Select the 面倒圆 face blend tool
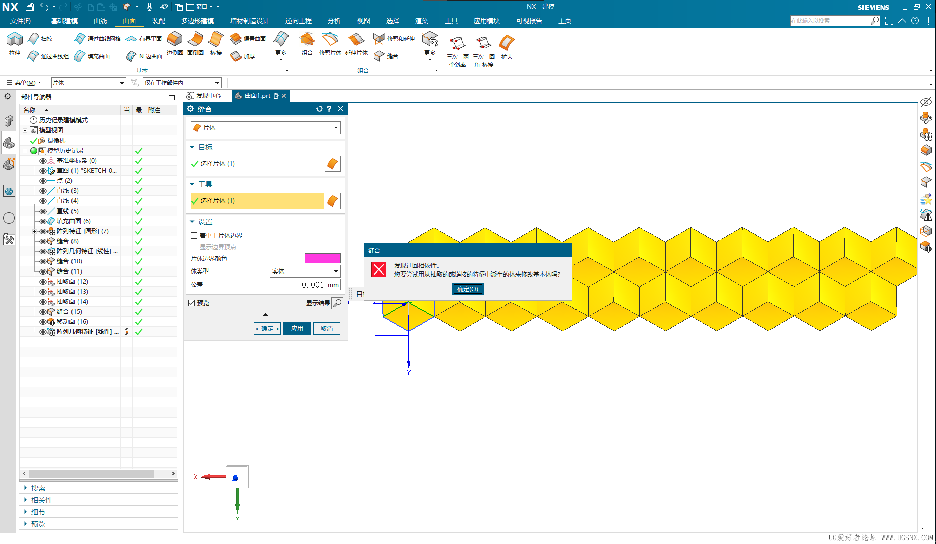The height and width of the screenshot is (544, 936). pos(195,43)
